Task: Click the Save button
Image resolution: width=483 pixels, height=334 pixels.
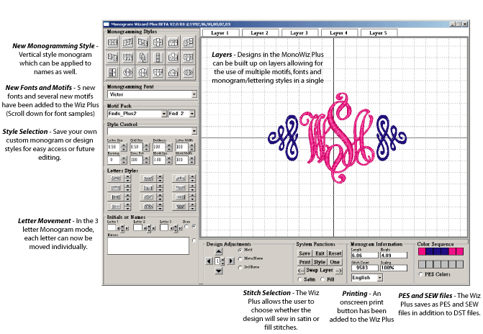Action: 304,253
